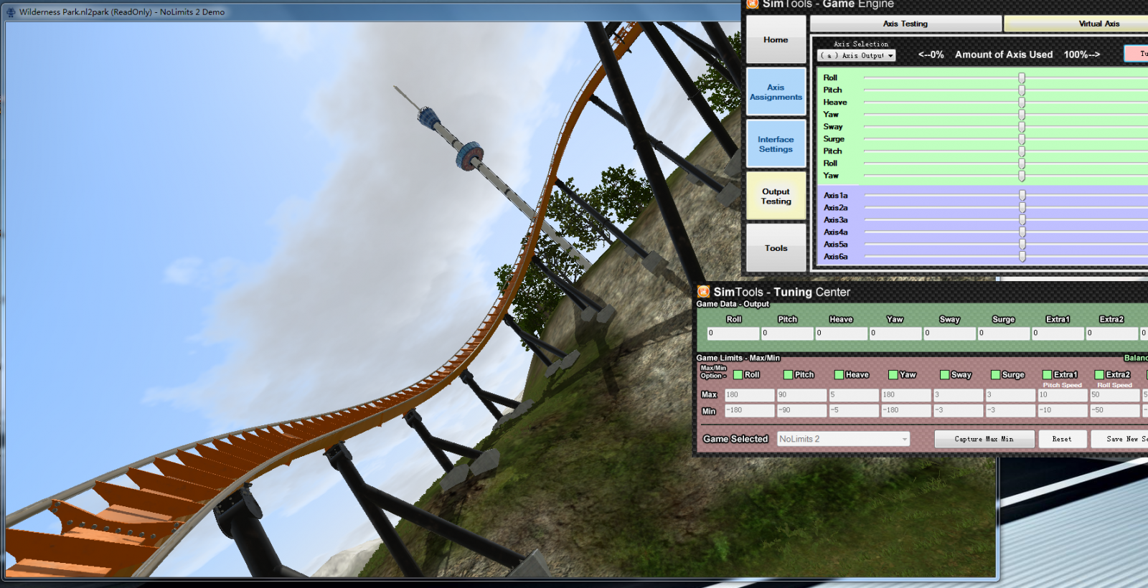Go to the Home section

pyautogui.click(x=776, y=40)
